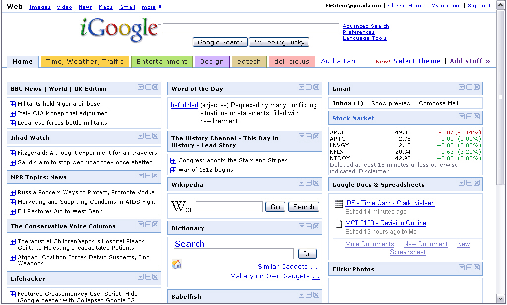507x305 pixels.
Task: Open menu arrow of Jihad Watch gadget
Action: click(140, 136)
